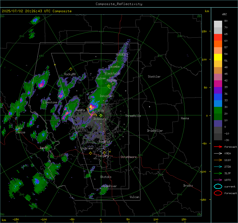Image resolution: width=238 pixels, height=223 pixels.
Task: Click the Strathmore town label
Action: 129,157
